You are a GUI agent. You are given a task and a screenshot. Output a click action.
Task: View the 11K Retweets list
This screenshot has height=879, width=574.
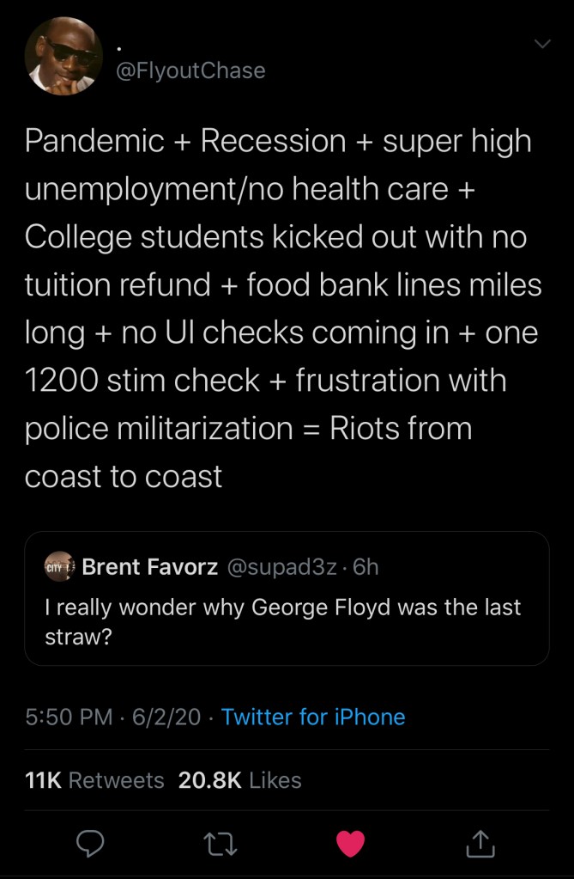point(94,780)
